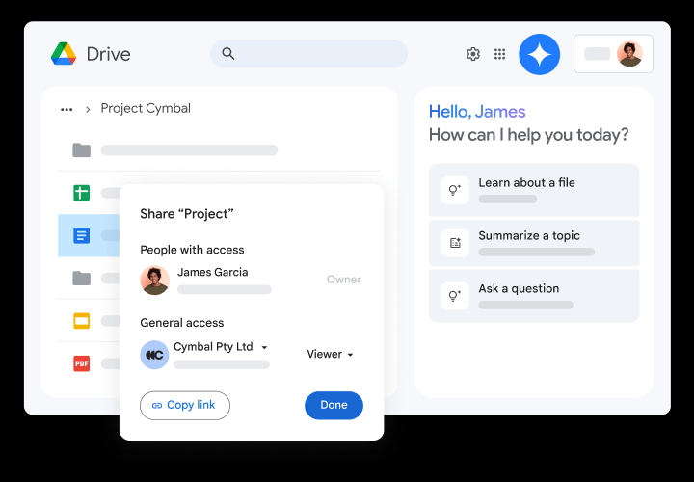The width and height of the screenshot is (694, 482).
Task: Select the top gray folder icon
Action: (x=81, y=150)
